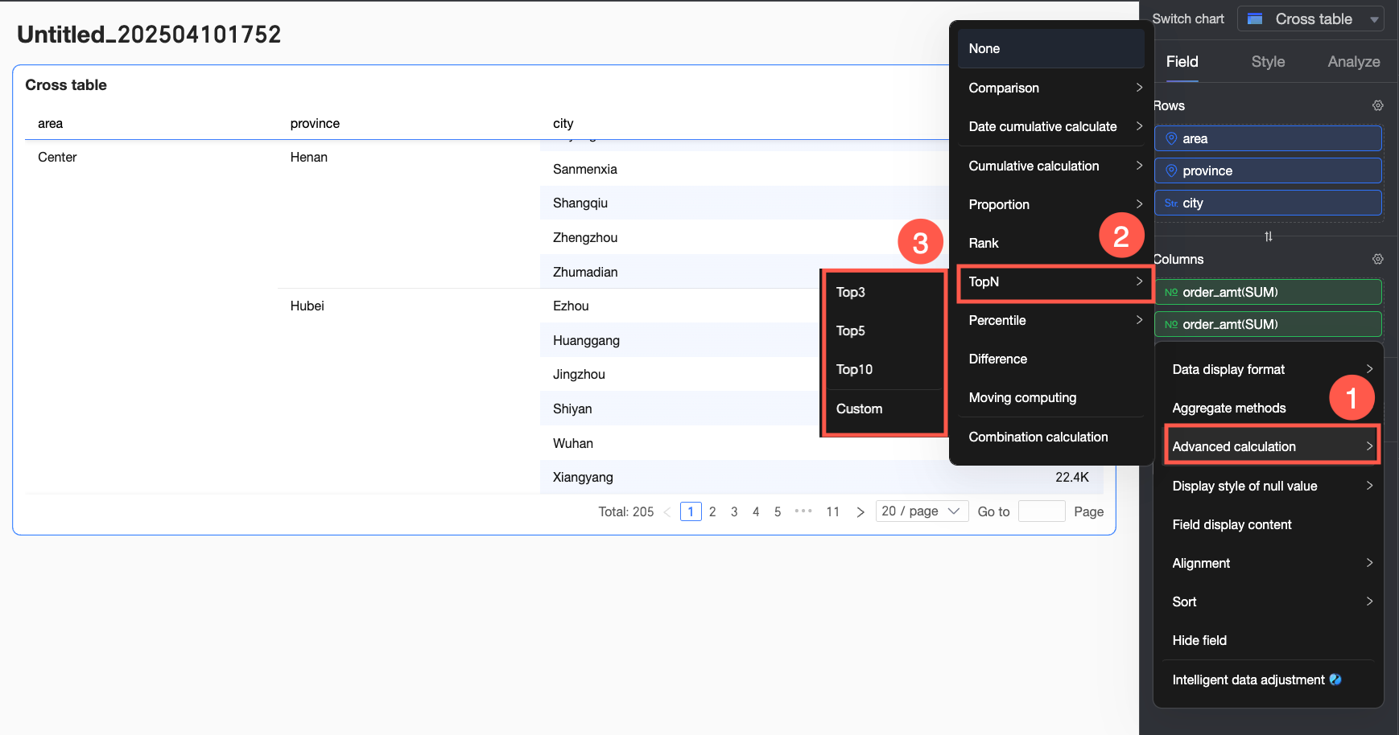Click the Hubei province cell
The height and width of the screenshot is (735, 1399).
(307, 306)
